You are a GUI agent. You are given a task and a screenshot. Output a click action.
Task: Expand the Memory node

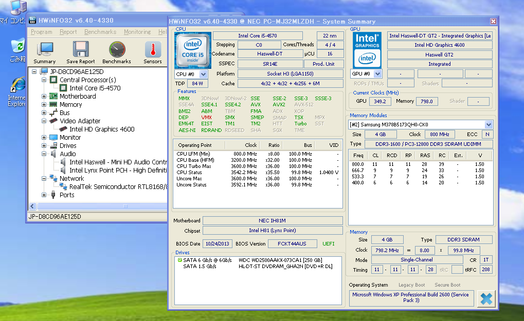tap(44, 104)
